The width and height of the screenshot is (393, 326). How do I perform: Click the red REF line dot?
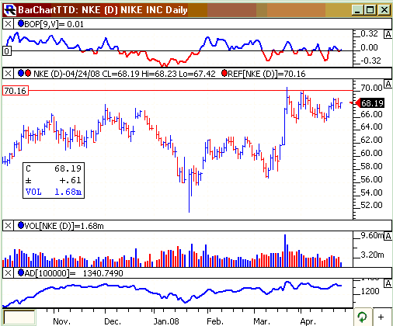(x=224, y=74)
